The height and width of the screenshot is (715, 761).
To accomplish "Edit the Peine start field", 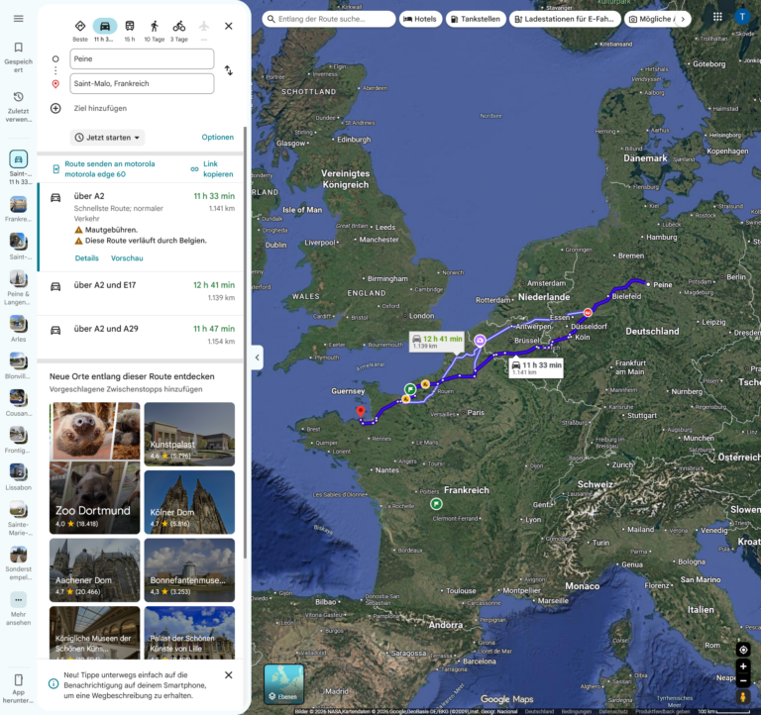I will pyautogui.click(x=142, y=58).
